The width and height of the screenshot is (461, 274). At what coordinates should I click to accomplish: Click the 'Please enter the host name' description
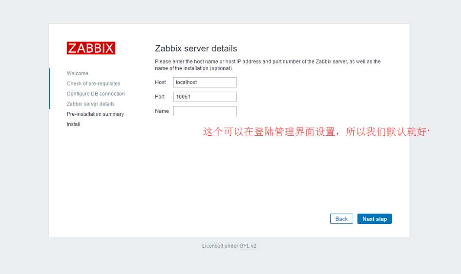click(268, 65)
